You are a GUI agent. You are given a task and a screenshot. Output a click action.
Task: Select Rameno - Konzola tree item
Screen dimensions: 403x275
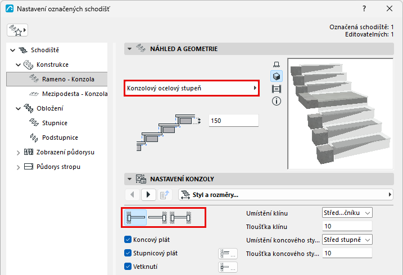(57, 79)
